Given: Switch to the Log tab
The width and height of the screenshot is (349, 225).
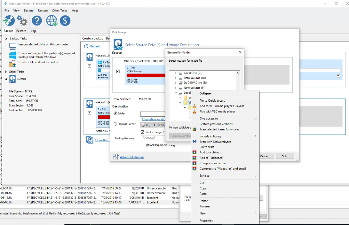Looking at the screenshot, I should pyautogui.click(x=33, y=31).
